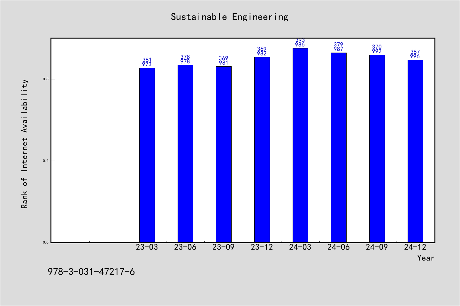Viewport: 460px width, 306px height.
Task: Select the blue bar for 23-09
Action: pyautogui.click(x=224, y=155)
